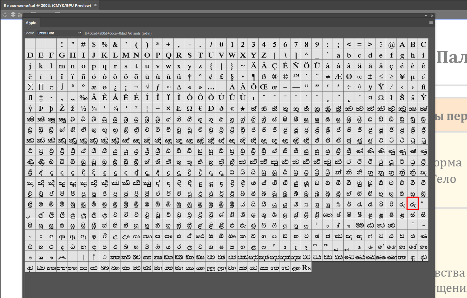Select the red-highlighted glyph cell
467x298 pixels.
click(413, 204)
